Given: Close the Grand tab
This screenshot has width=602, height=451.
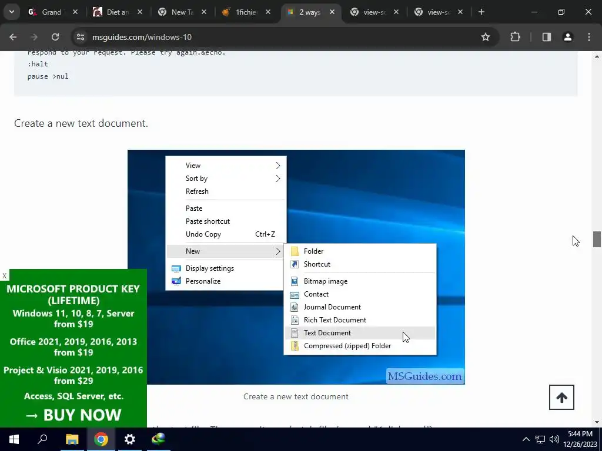Looking at the screenshot, I should tap(75, 12).
